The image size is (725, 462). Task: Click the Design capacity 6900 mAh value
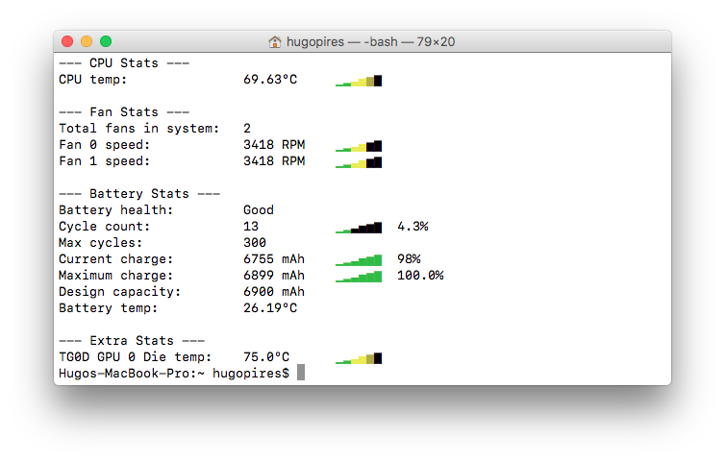click(x=274, y=292)
